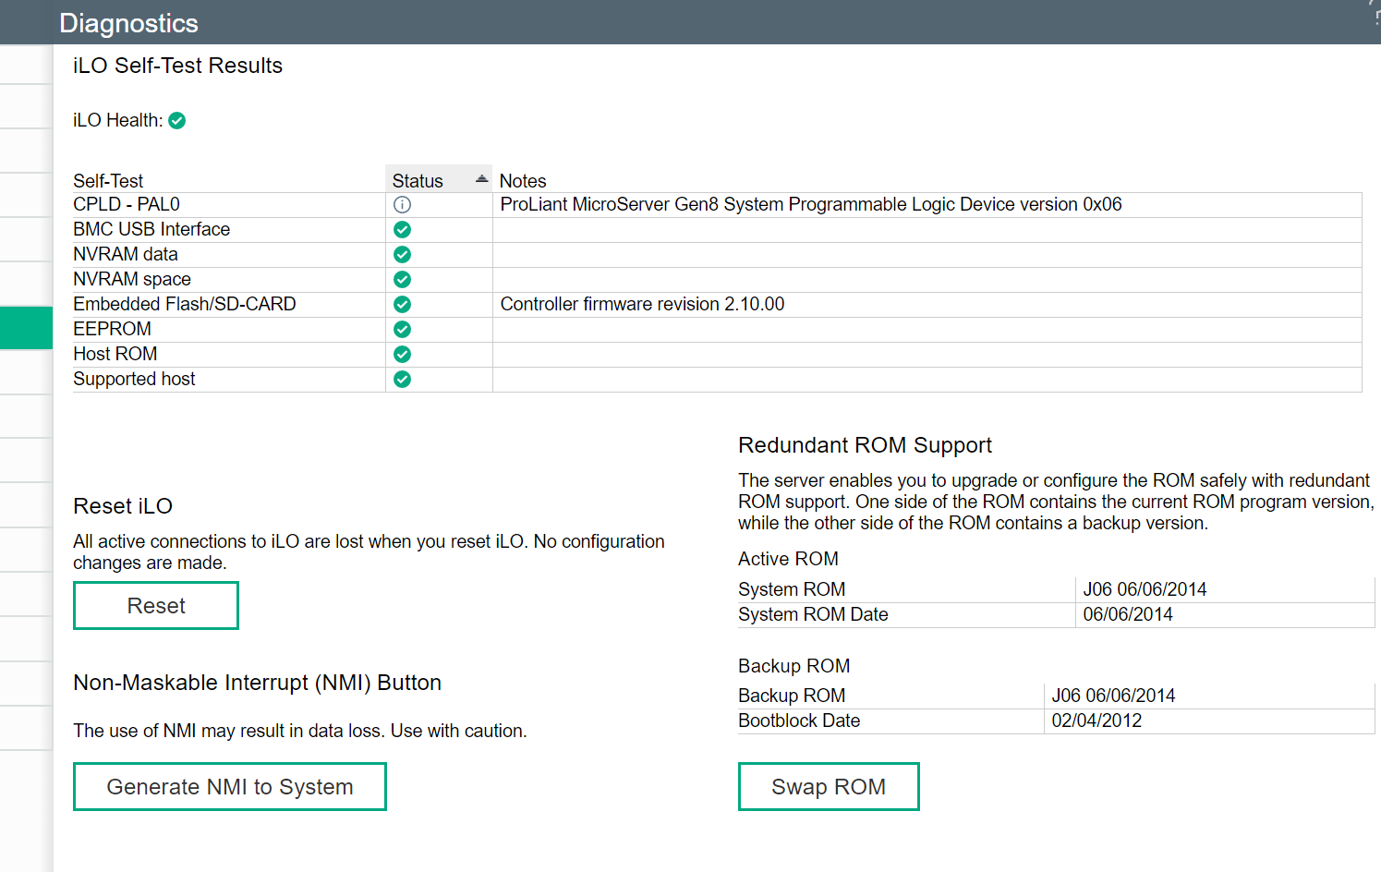
Task: Click the BMC USB Interface status check icon
Action: [x=402, y=229]
